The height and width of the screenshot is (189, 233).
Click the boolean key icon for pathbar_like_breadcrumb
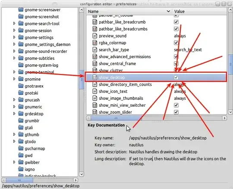[x=94, y=22]
